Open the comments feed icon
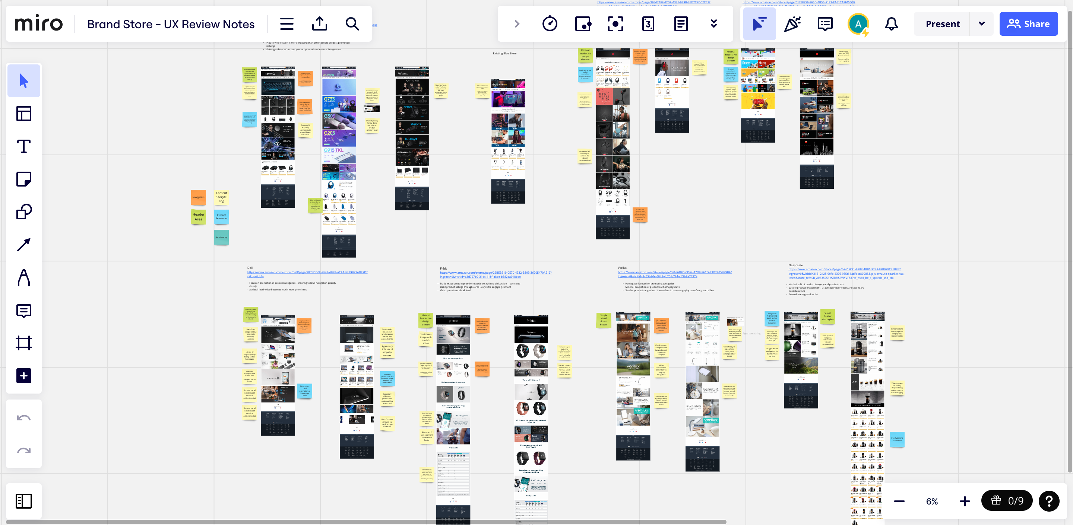Image resolution: width=1073 pixels, height=525 pixels. click(x=825, y=24)
